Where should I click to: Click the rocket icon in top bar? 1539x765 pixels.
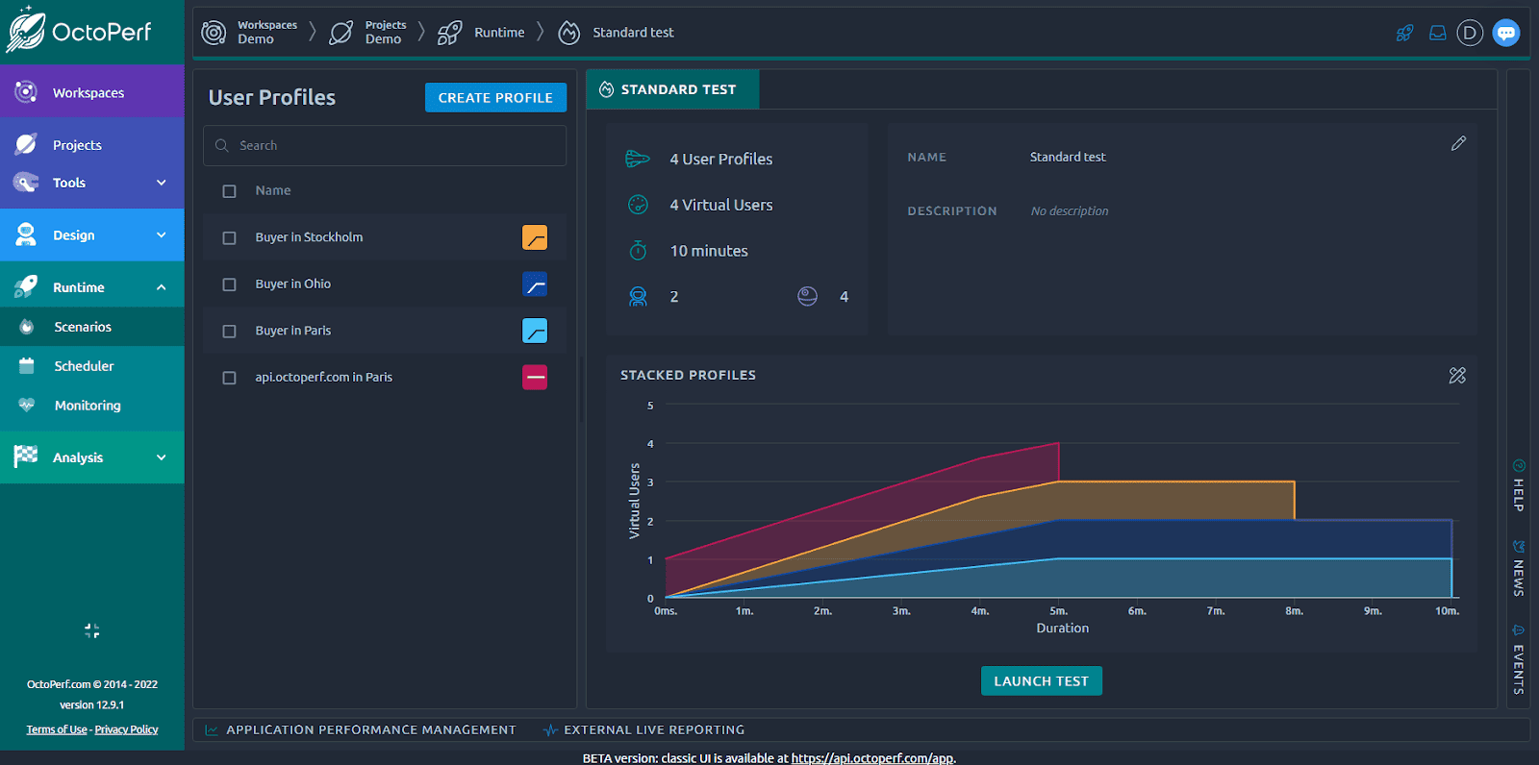pos(1405,33)
